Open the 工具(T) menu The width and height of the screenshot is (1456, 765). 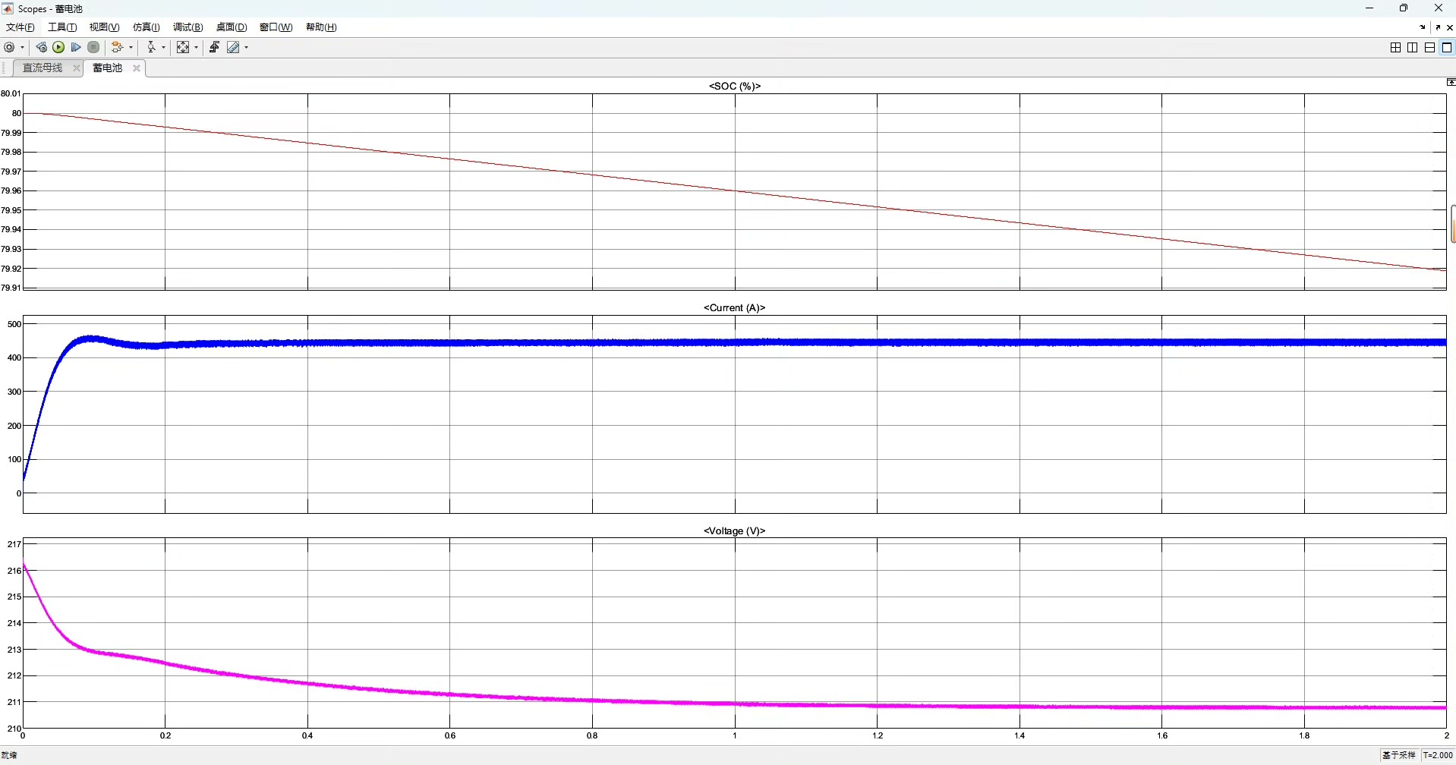(x=62, y=27)
